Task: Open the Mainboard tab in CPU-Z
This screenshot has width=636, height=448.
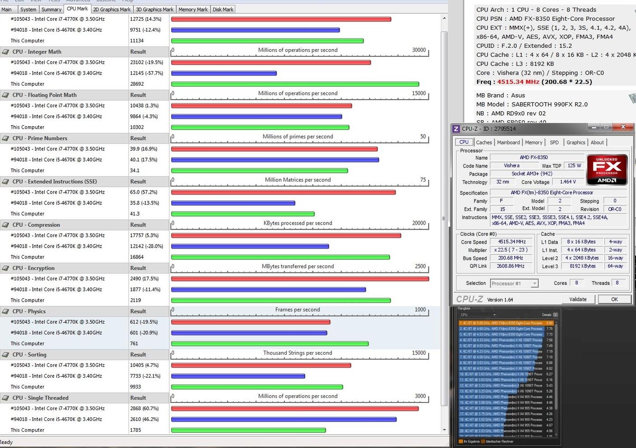Action: (508, 143)
